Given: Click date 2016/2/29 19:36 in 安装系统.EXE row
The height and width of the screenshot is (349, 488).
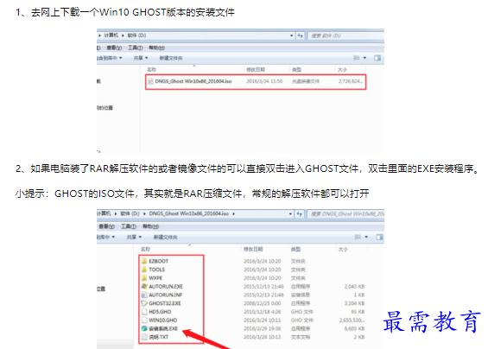Looking at the screenshot, I should [262, 328].
